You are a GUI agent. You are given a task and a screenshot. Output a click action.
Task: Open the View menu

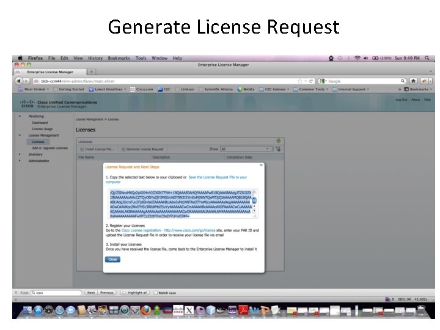(78, 58)
